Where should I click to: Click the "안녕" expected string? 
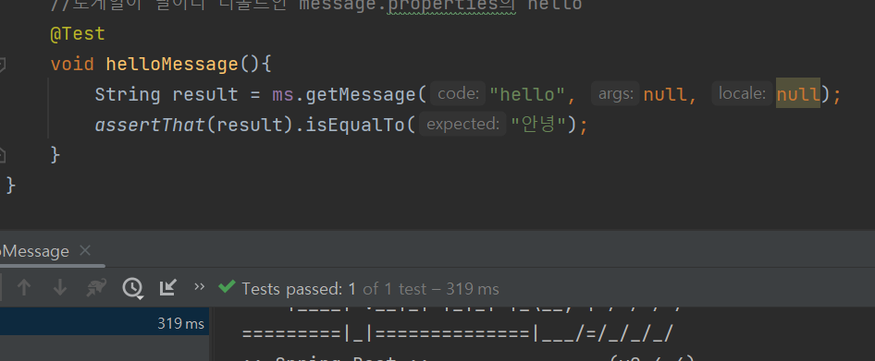(539, 125)
